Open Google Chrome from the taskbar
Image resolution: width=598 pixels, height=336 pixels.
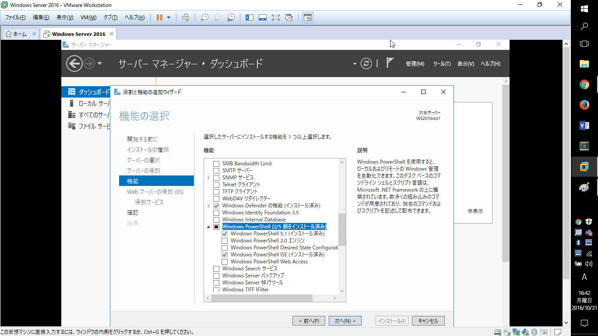[584, 84]
